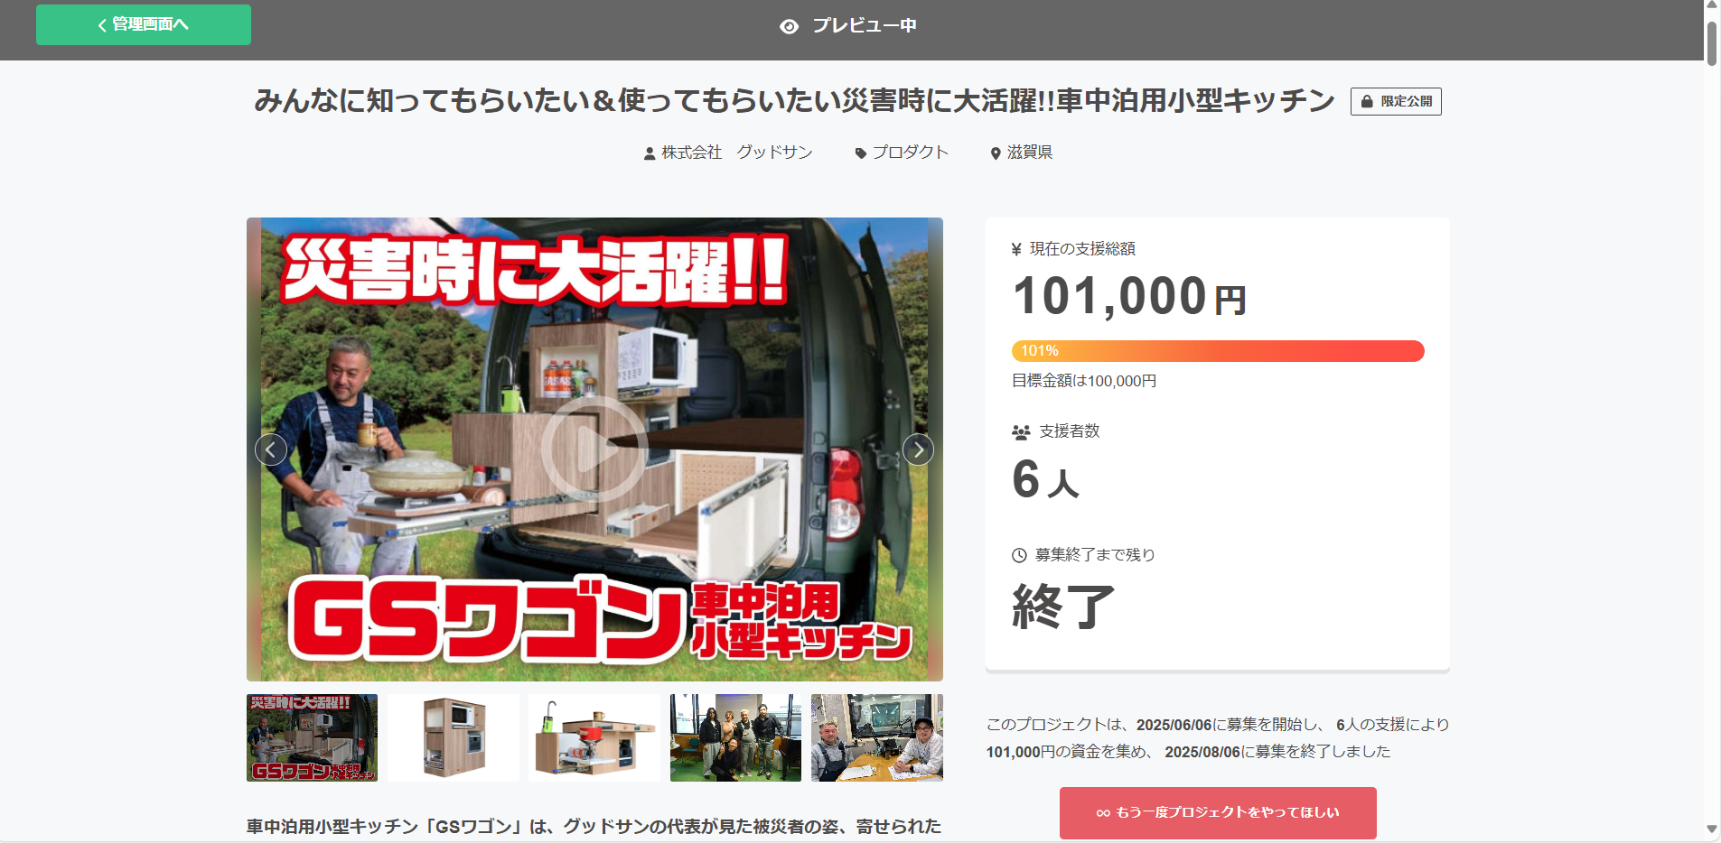Click the clock icon by 募集終了まで残り
The width and height of the screenshot is (1721, 843).
[1019, 555]
